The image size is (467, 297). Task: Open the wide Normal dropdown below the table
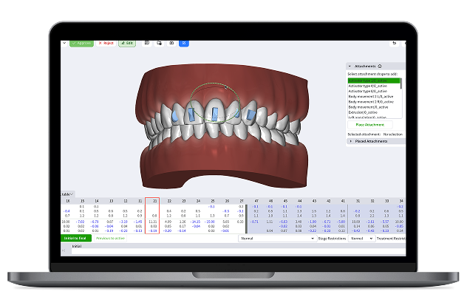point(277,239)
